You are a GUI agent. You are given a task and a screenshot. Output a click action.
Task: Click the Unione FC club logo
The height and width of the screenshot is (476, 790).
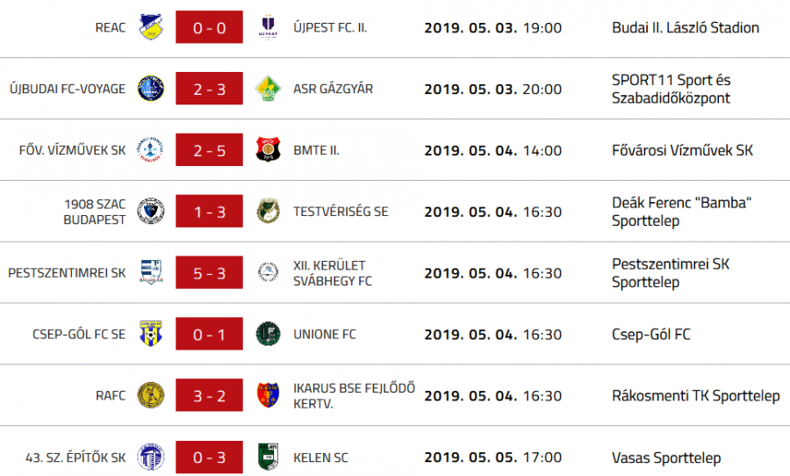click(268, 335)
